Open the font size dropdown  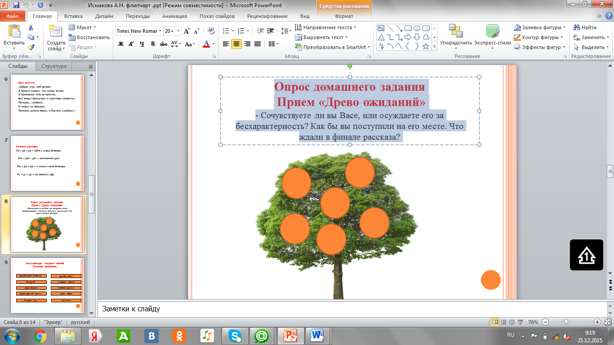178,31
